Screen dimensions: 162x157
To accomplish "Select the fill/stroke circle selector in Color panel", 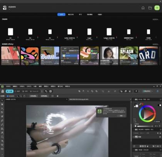I will (136, 105).
